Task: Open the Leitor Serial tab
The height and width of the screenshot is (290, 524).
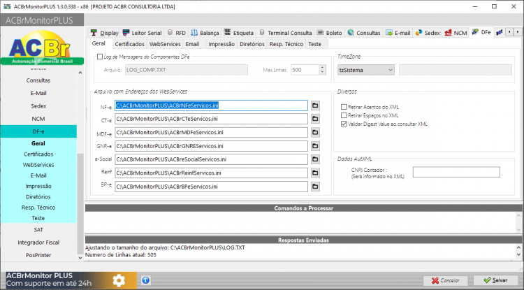Action: pos(142,33)
